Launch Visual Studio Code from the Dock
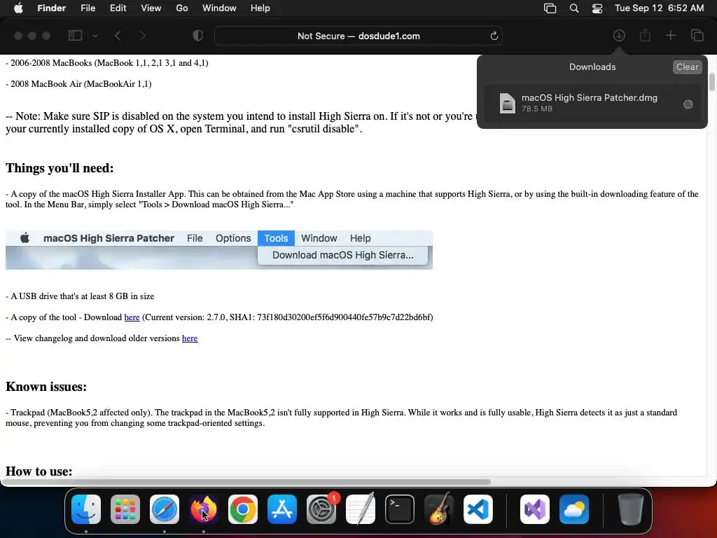 coord(478,509)
